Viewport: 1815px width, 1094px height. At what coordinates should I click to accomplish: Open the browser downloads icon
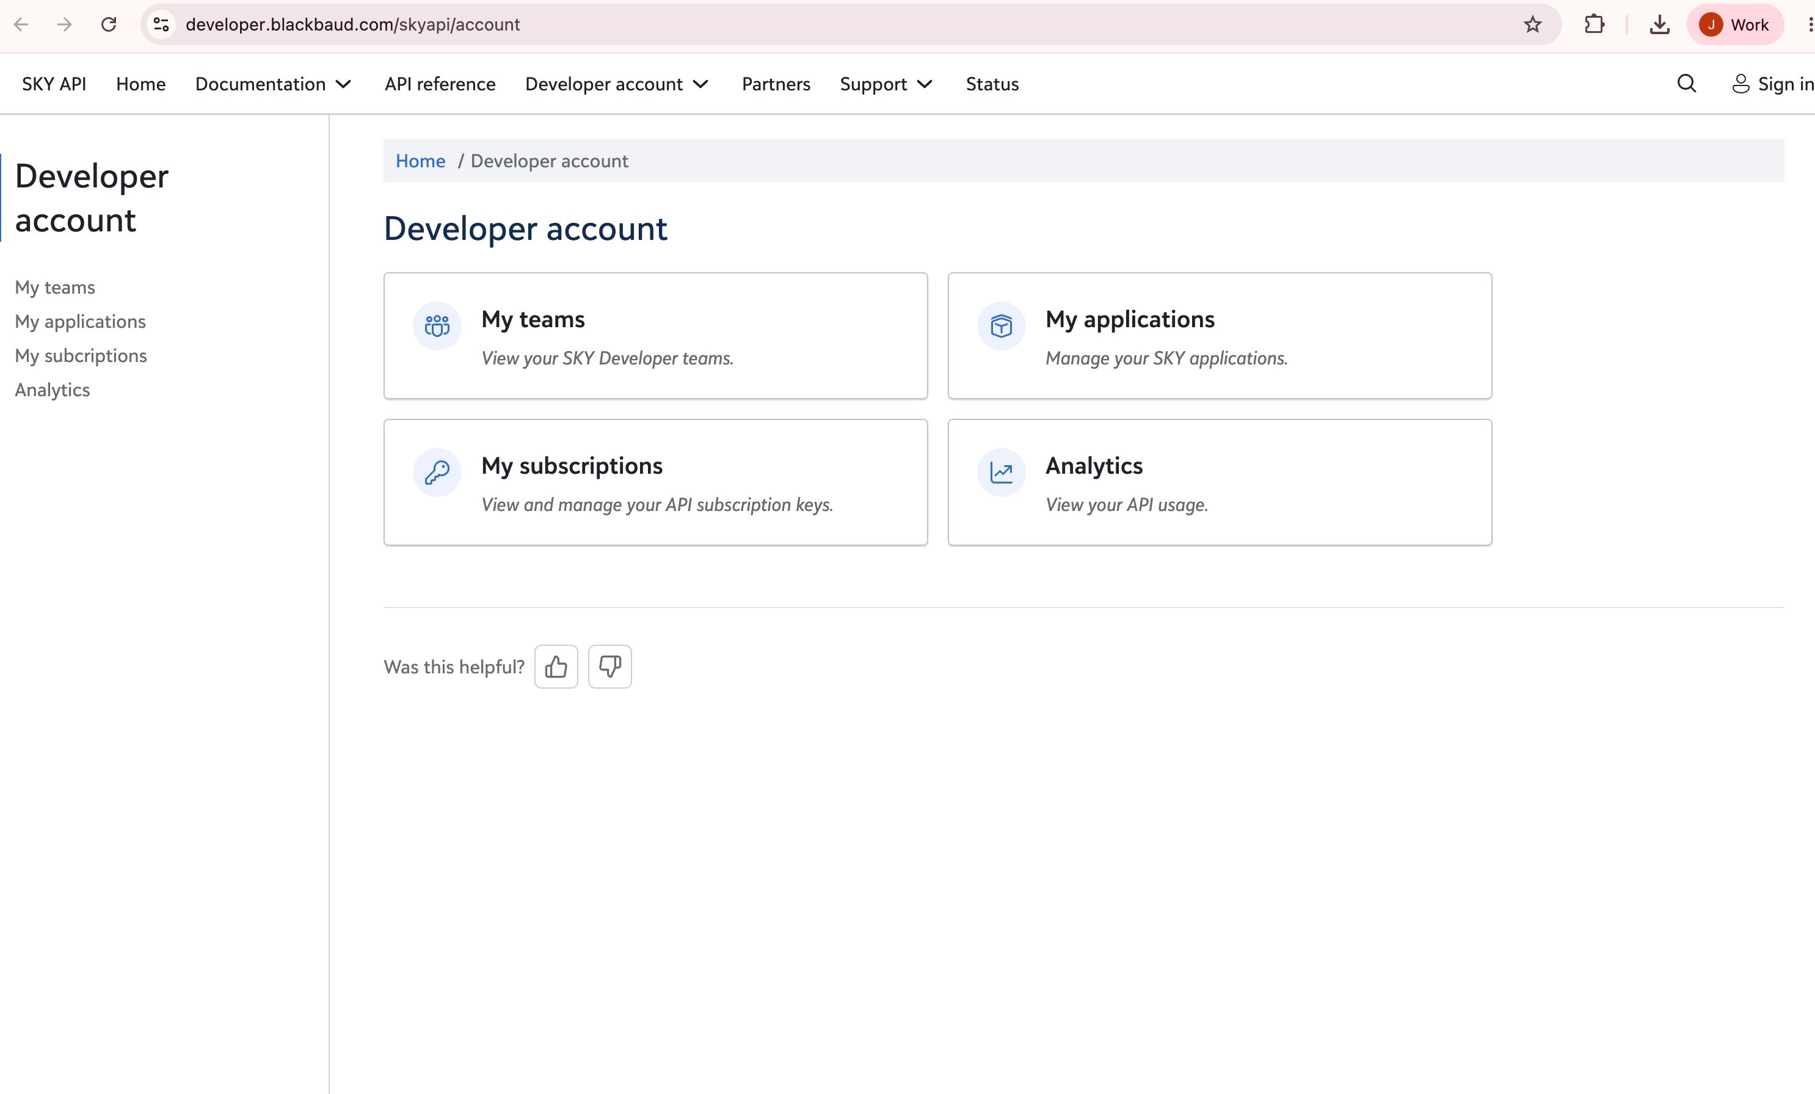(1659, 24)
